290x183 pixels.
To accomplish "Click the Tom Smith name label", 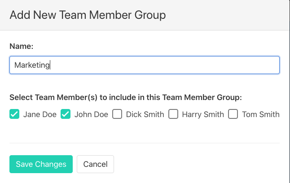I will coord(261,114).
